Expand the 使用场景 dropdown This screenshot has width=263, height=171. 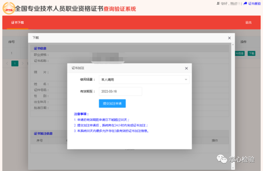pos(144,80)
